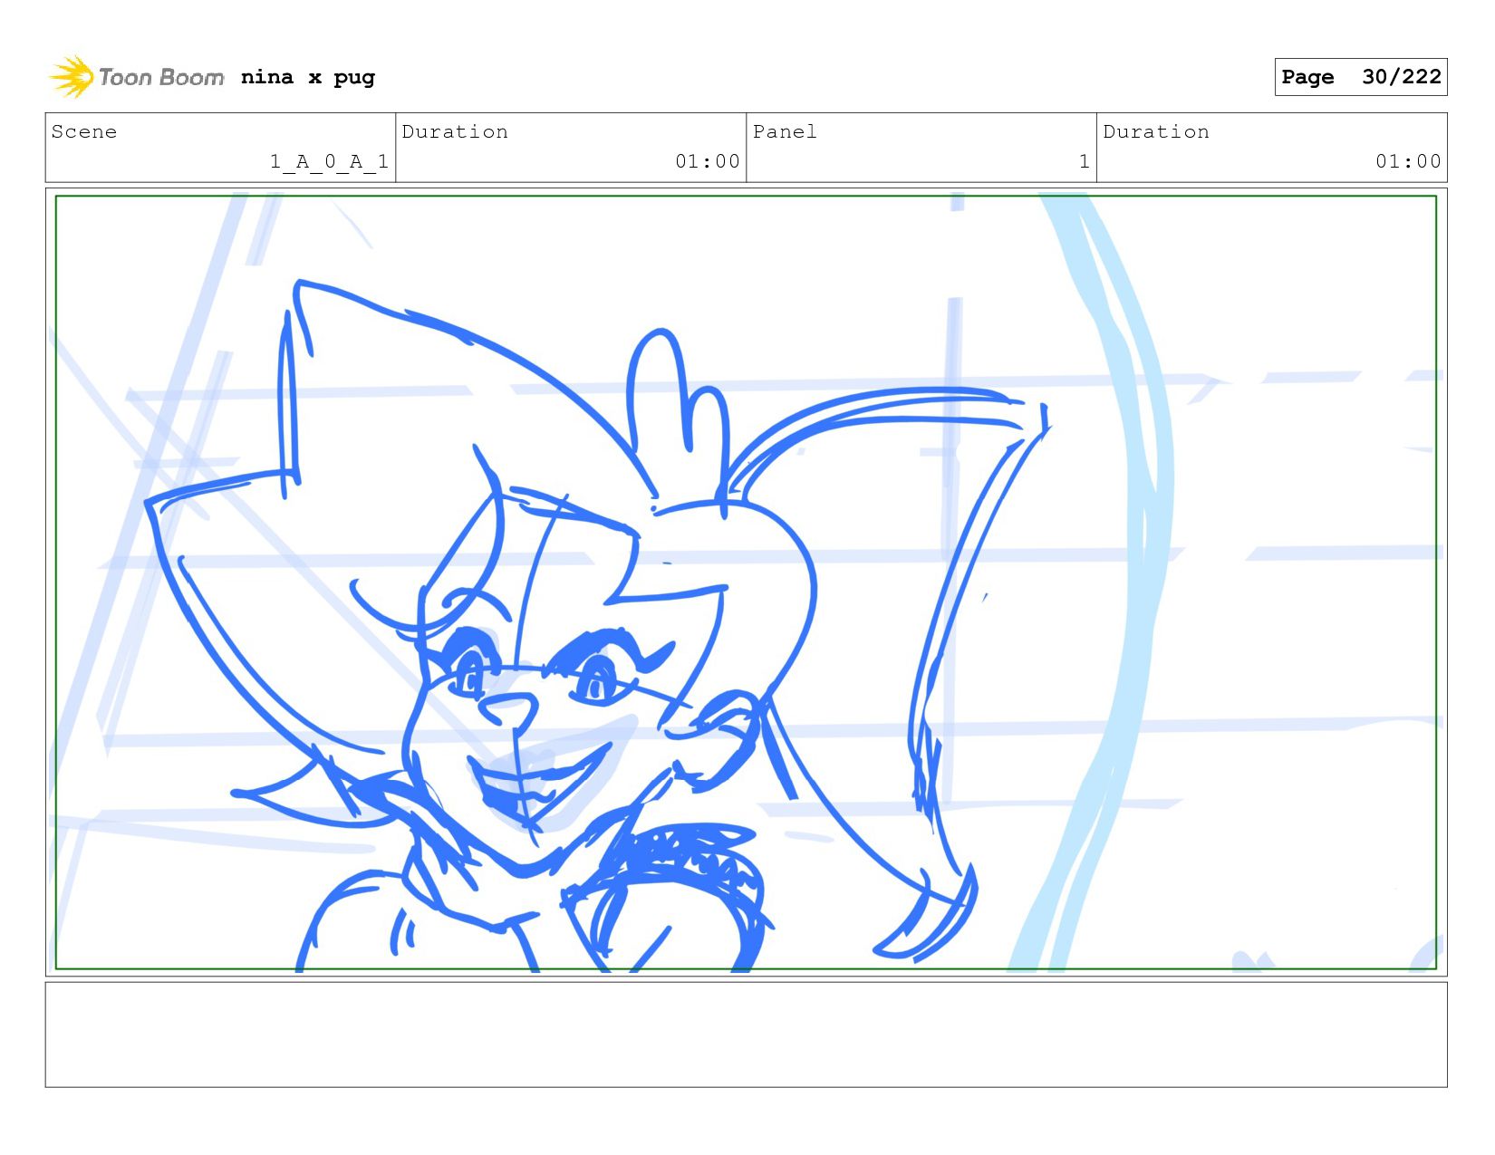Click the 'Duration' label beside the Panel cell
Screen dimensions: 1495x1155
pos(1156,131)
